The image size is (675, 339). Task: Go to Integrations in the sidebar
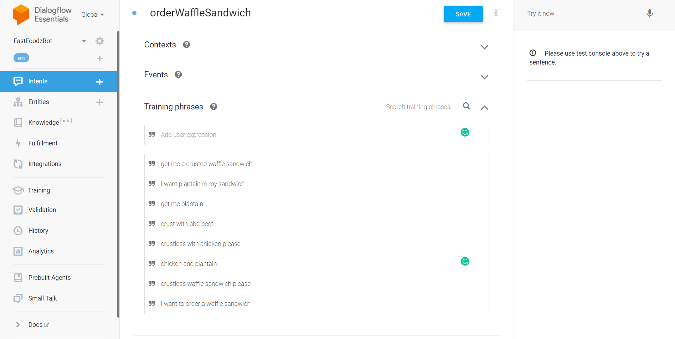(x=45, y=164)
